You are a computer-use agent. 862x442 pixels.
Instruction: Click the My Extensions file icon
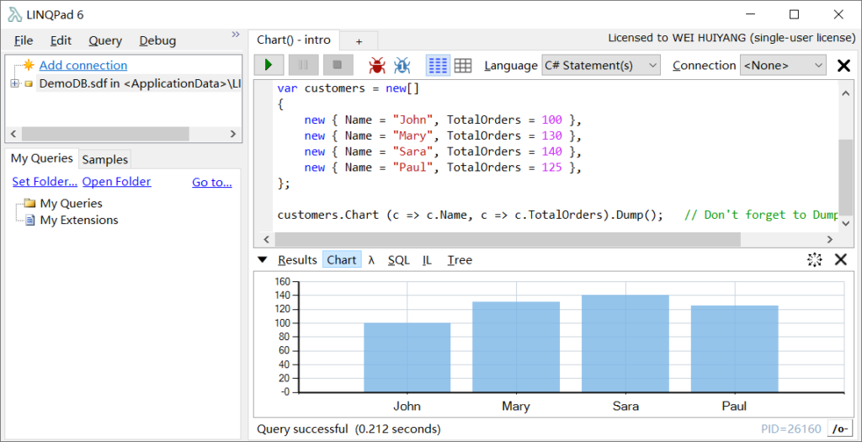(x=31, y=220)
